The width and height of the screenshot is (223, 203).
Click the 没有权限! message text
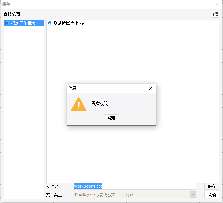101,104
